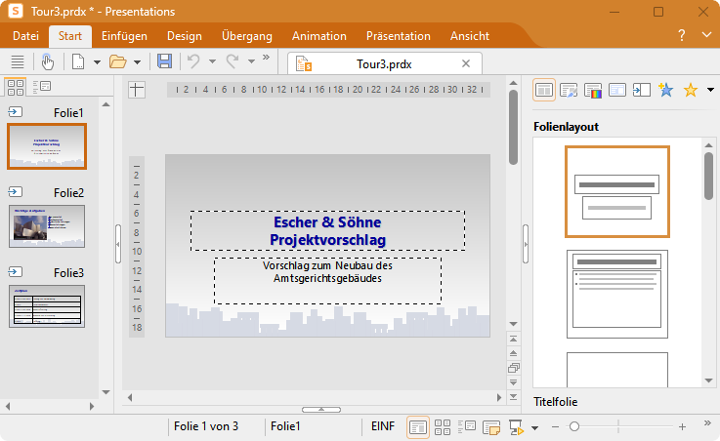Collapse the left slide panel handle
The height and width of the screenshot is (441, 720).
point(118,244)
